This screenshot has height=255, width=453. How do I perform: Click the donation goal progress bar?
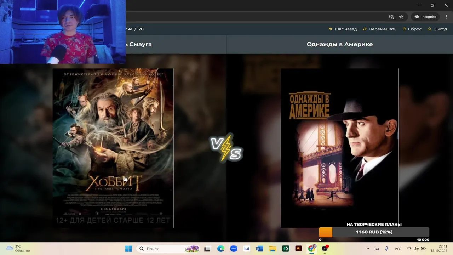tap(374, 232)
